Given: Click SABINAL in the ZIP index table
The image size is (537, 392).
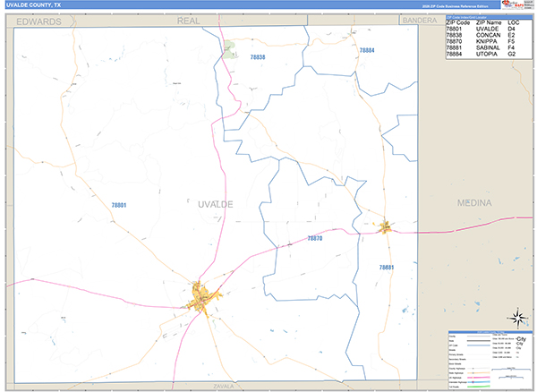Looking at the screenshot, I should coord(488,48).
